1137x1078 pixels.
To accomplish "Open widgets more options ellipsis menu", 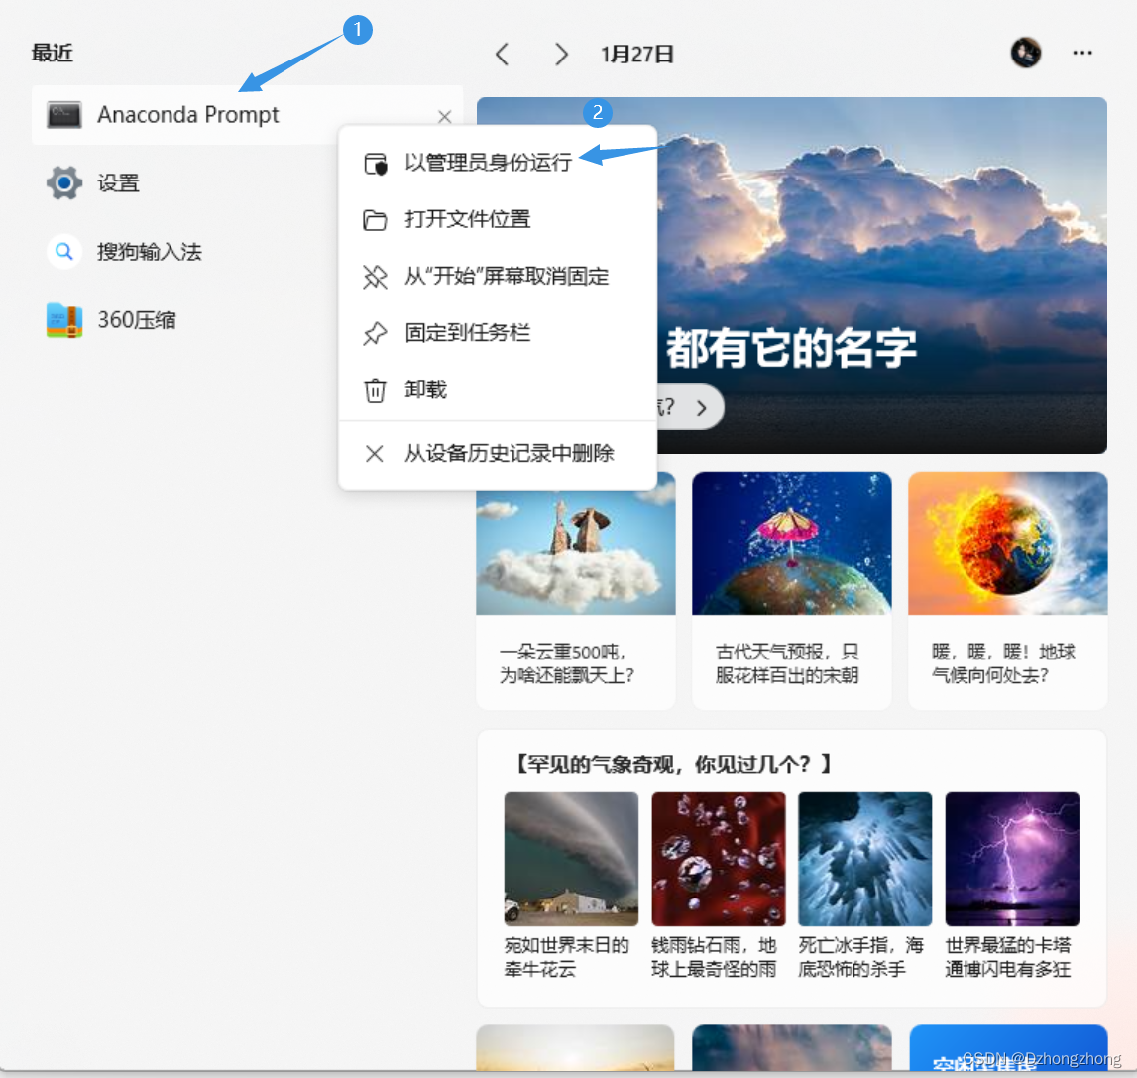I will (1082, 53).
